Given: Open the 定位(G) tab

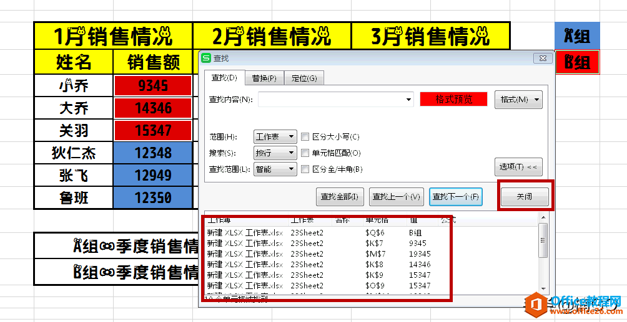Looking at the screenshot, I should coord(304,78).
